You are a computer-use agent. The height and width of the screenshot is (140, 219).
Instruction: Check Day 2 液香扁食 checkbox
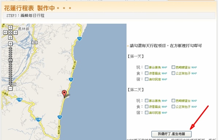[146, 107]
